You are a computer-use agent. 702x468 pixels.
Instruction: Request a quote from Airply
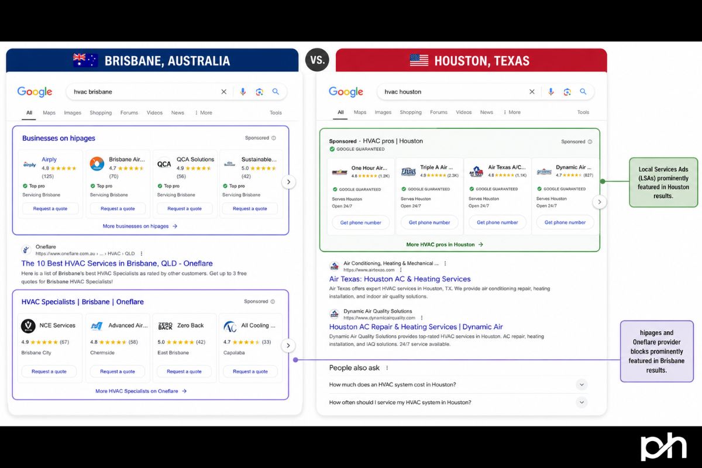click(x=50, y=208)
